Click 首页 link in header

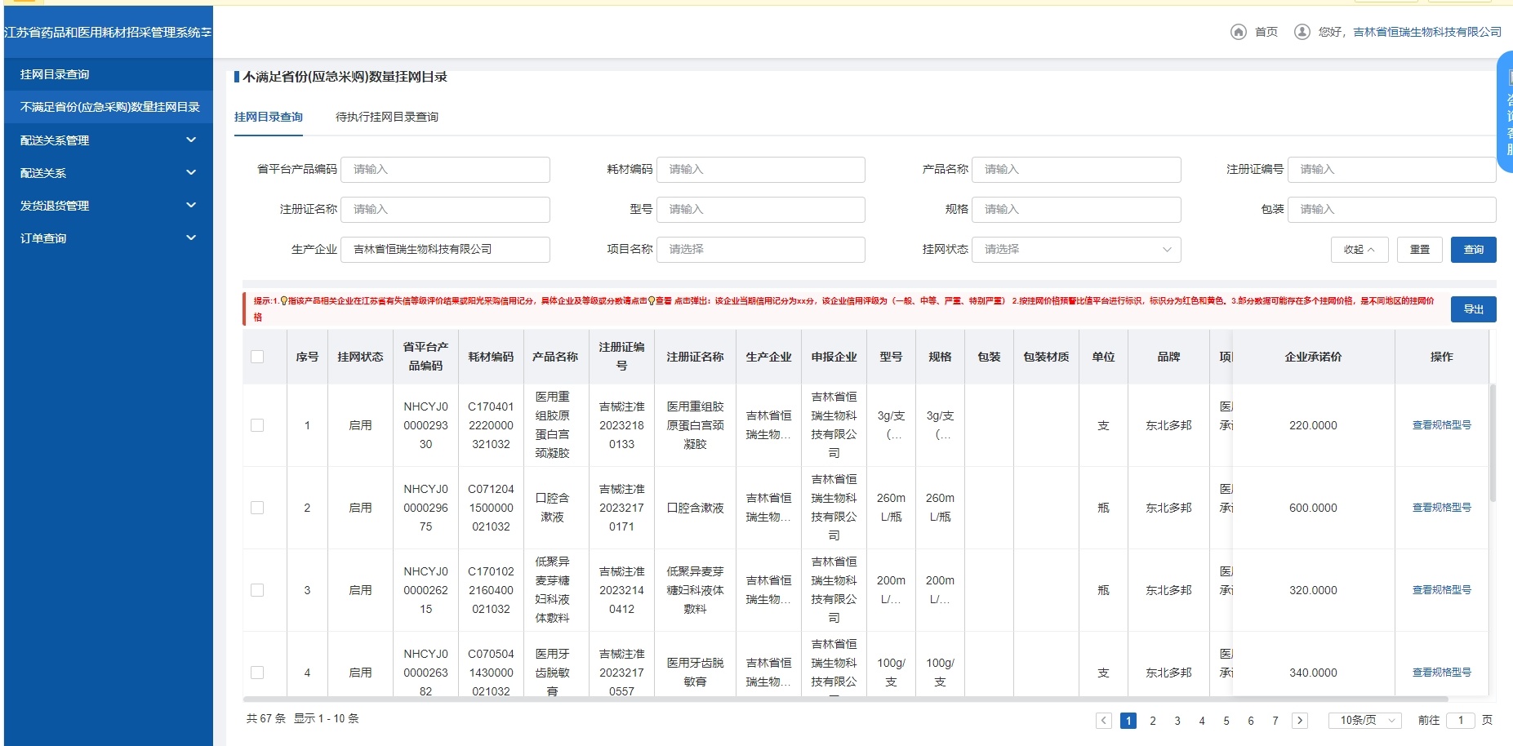point(1266,32)
